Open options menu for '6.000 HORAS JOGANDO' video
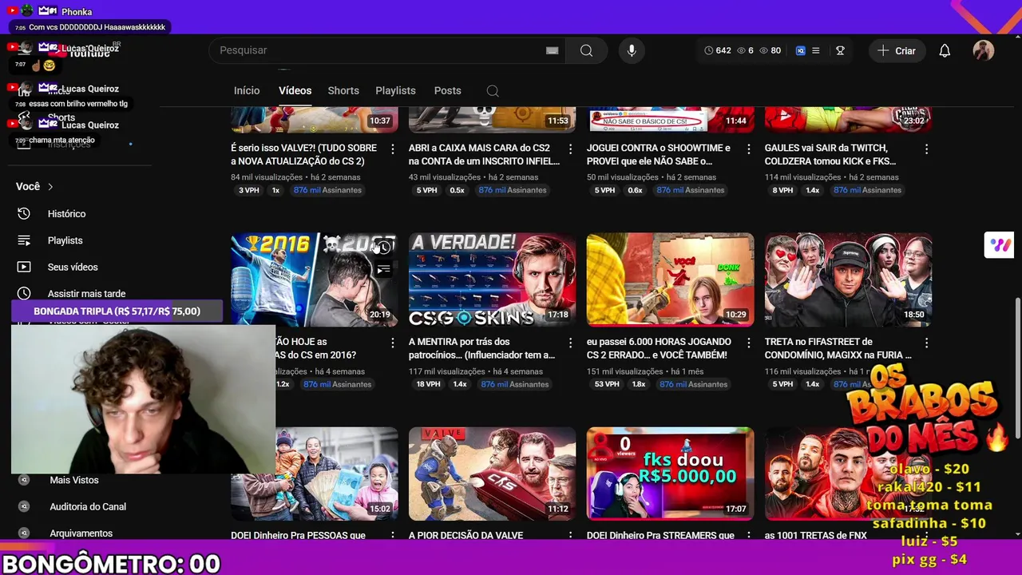 [748, 343]
